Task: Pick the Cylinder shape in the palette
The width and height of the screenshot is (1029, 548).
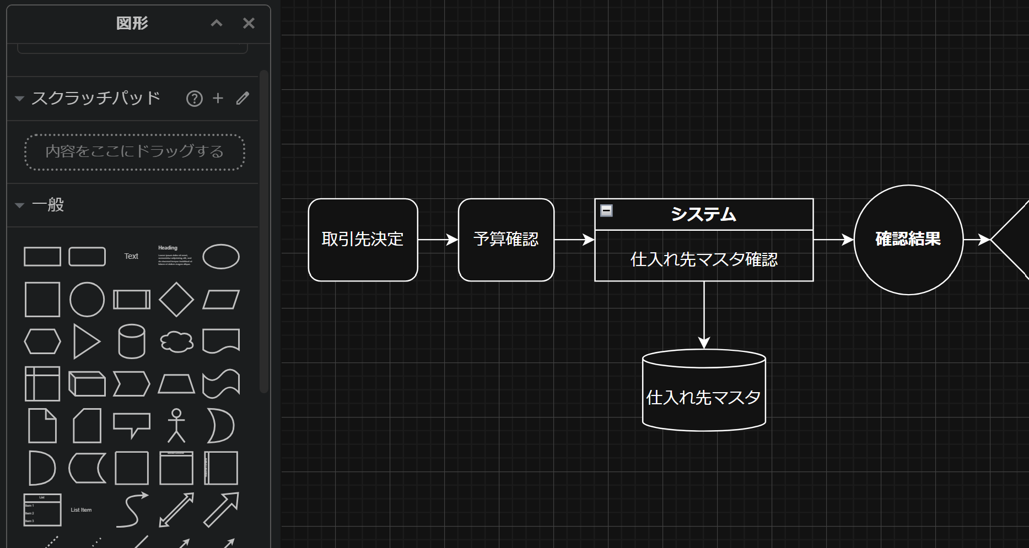Action: click(132, 341)
